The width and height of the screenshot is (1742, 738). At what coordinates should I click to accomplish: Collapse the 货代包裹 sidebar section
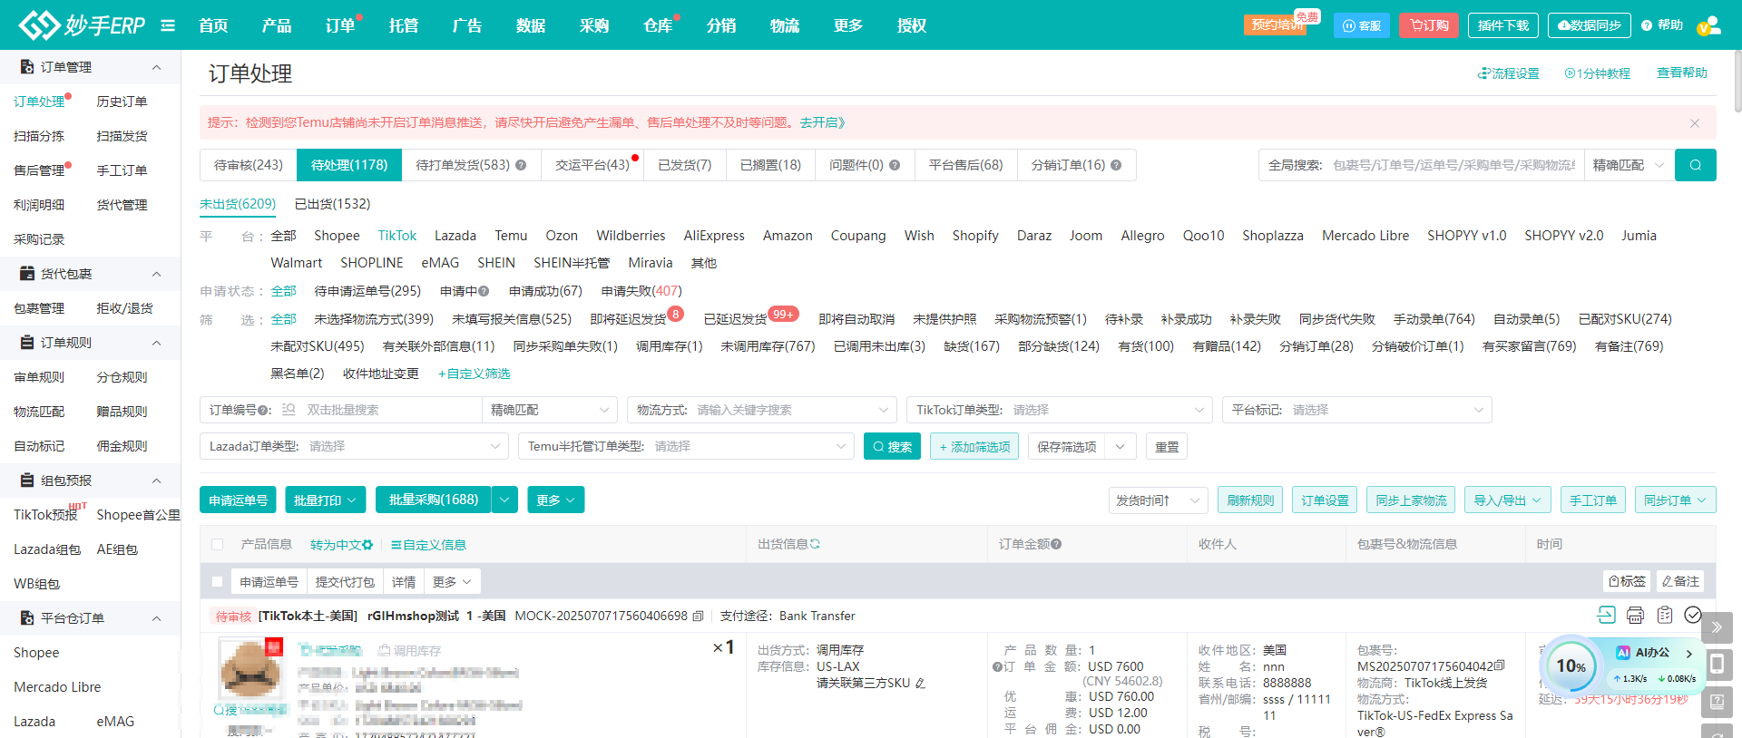click(156, 274)
